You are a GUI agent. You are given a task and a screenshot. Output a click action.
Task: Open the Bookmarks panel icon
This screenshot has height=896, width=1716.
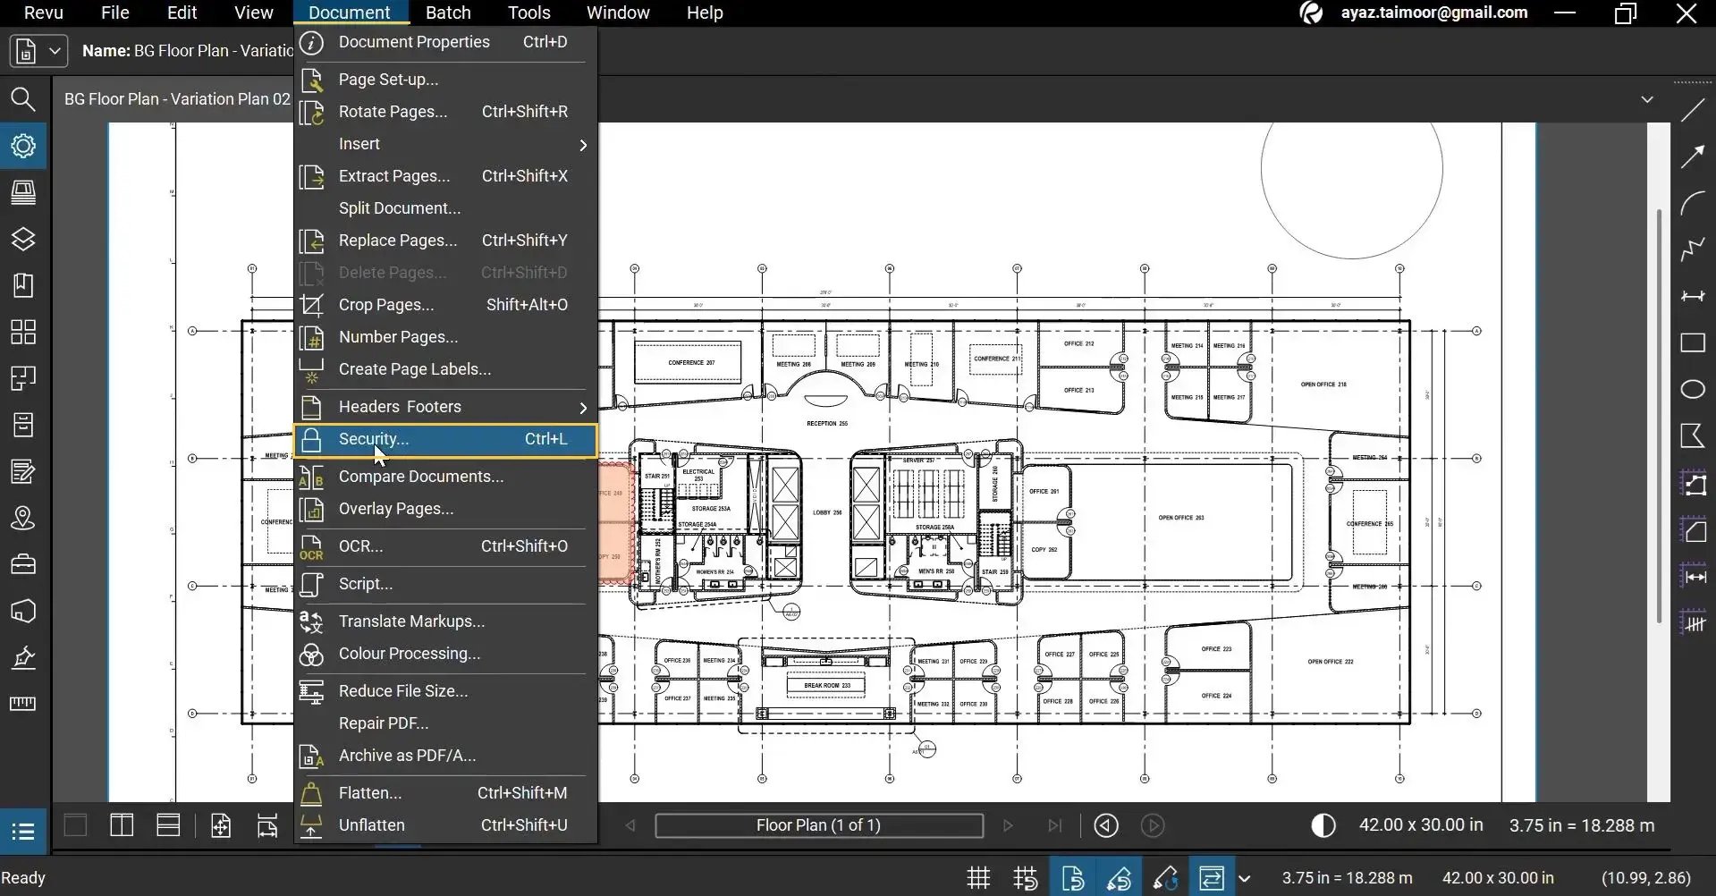pos(23,286)
